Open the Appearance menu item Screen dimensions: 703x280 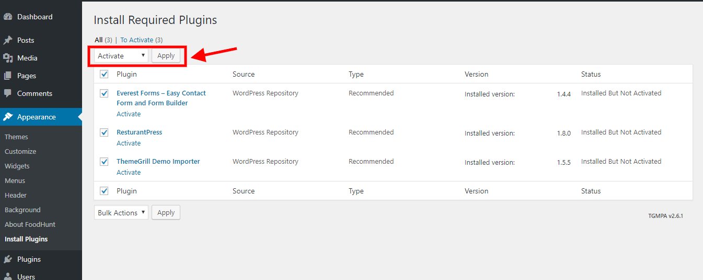[41, 117]
